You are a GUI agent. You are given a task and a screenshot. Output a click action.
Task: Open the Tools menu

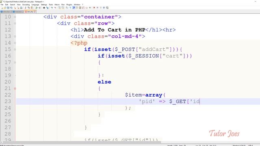(51, 4)
